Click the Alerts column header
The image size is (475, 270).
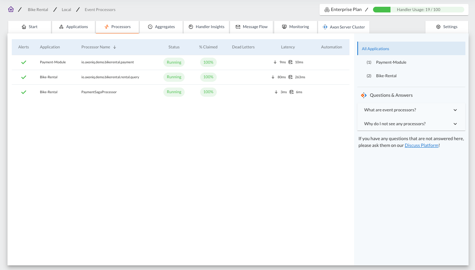coord(24,47)
